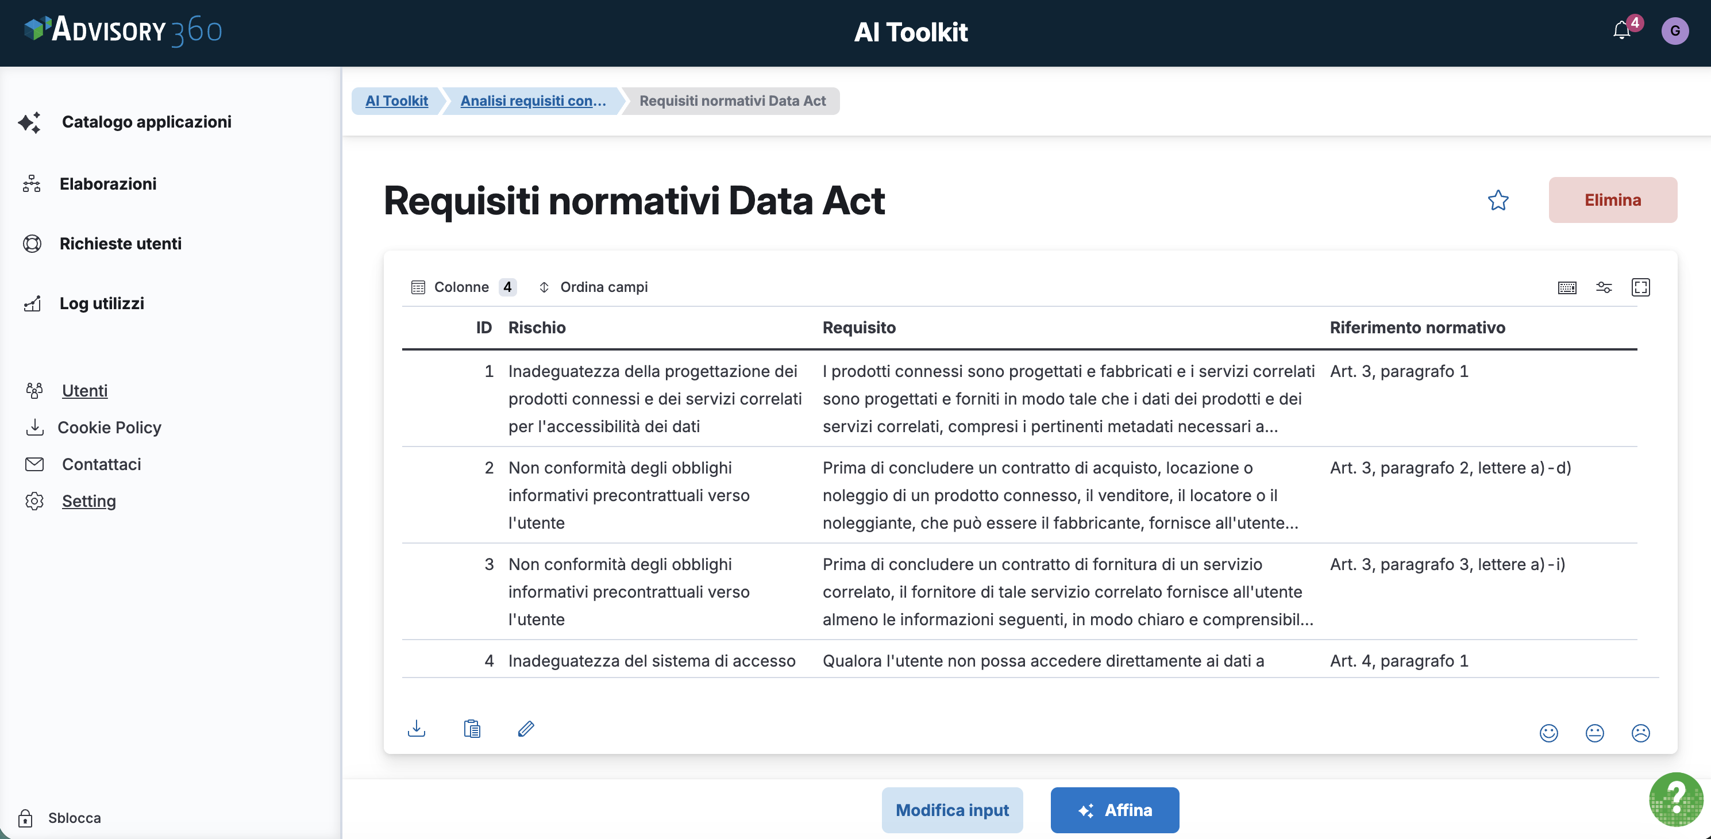1711x839 pixels.
Task: Rate result with the sad face
Action: coord(1640,733)
